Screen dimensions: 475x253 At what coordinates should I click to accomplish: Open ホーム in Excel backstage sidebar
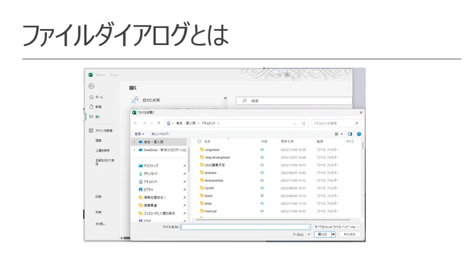pyautogui.click(x=96, y=97)
